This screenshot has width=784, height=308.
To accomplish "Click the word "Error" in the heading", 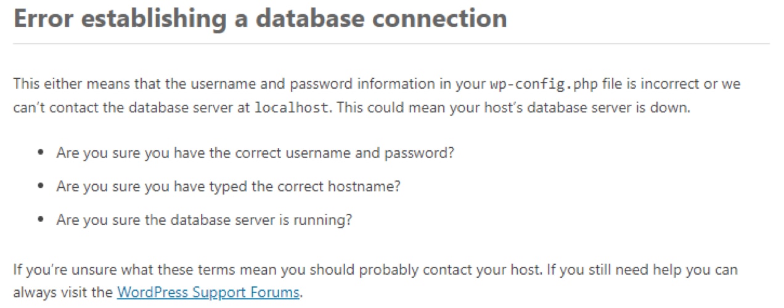I will pos(43,18).
